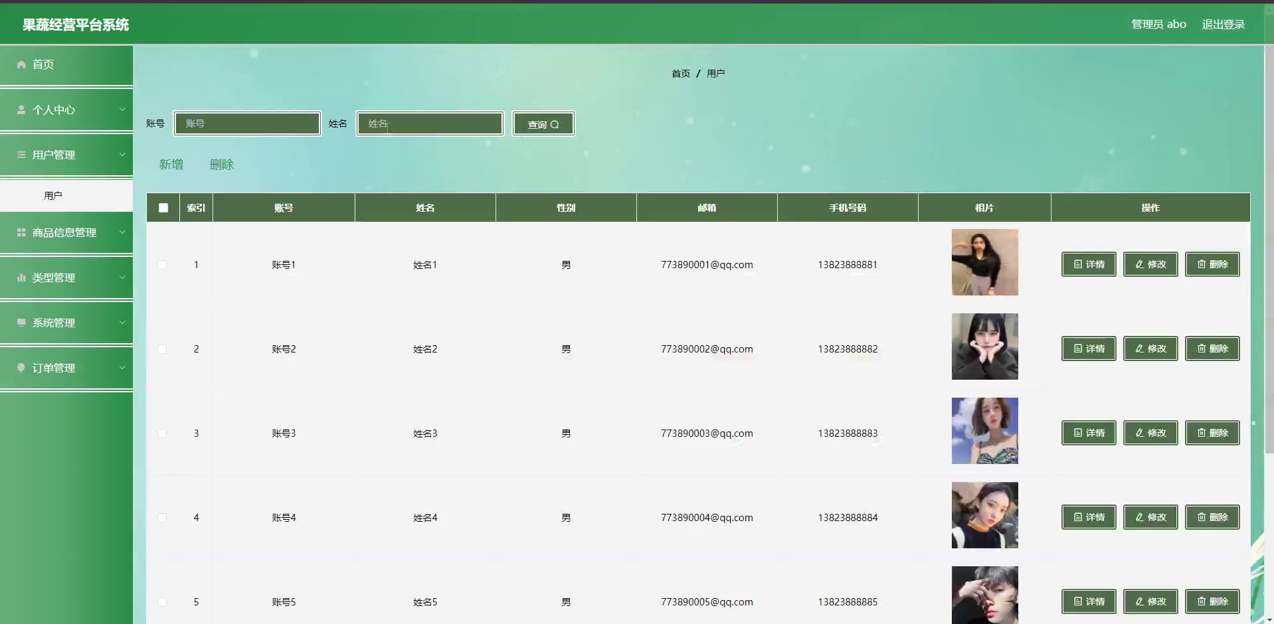1274x624 pixels.
Task: Toggle the select-all checkbox in table header
Action: [163, 208]
